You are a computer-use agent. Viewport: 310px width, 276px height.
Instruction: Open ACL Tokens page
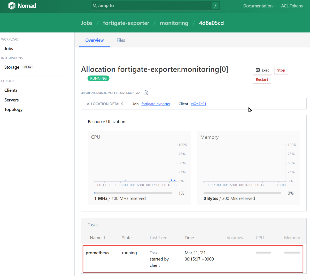292,6
